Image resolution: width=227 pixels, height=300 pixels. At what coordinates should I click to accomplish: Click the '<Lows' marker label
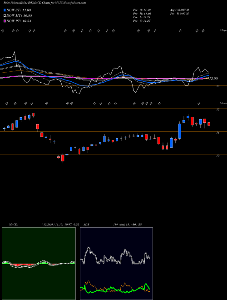(223, 103)
